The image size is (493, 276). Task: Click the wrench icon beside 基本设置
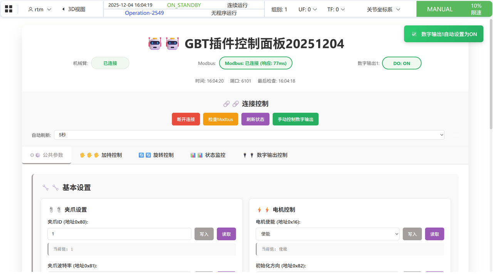pos(46,188)
